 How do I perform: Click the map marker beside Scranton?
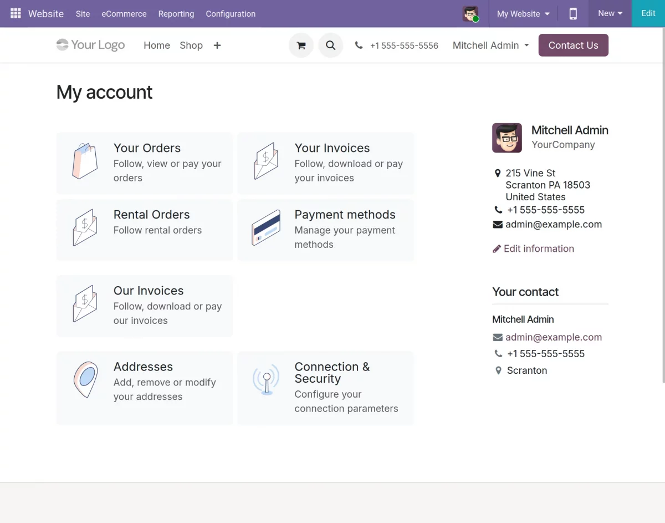pos(498,370)
